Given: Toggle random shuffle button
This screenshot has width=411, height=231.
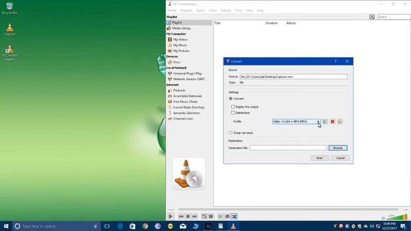Looking at the screenshot, I should coord(234,216).
